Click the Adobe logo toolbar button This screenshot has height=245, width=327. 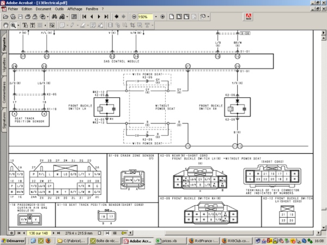pyautogui.click(x=249, y=17)
